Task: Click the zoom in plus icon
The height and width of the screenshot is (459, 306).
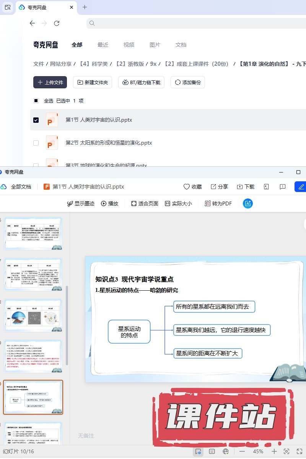Action: (x=274, y=451)
